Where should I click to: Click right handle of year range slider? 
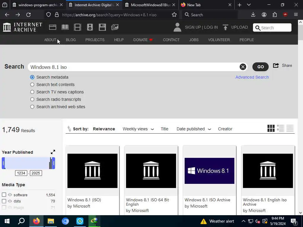coord(54,163)
